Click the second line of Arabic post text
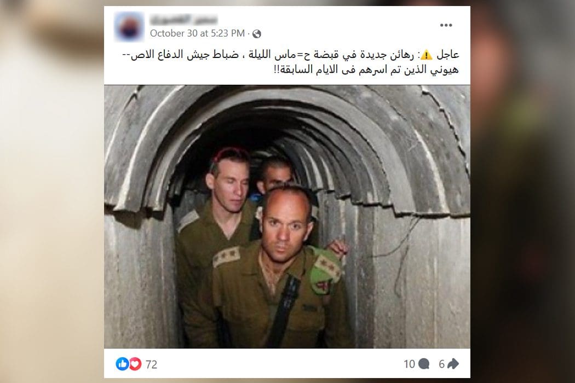Image resolution: width=575 pixels, height=383 pixels. click(366, 69)
